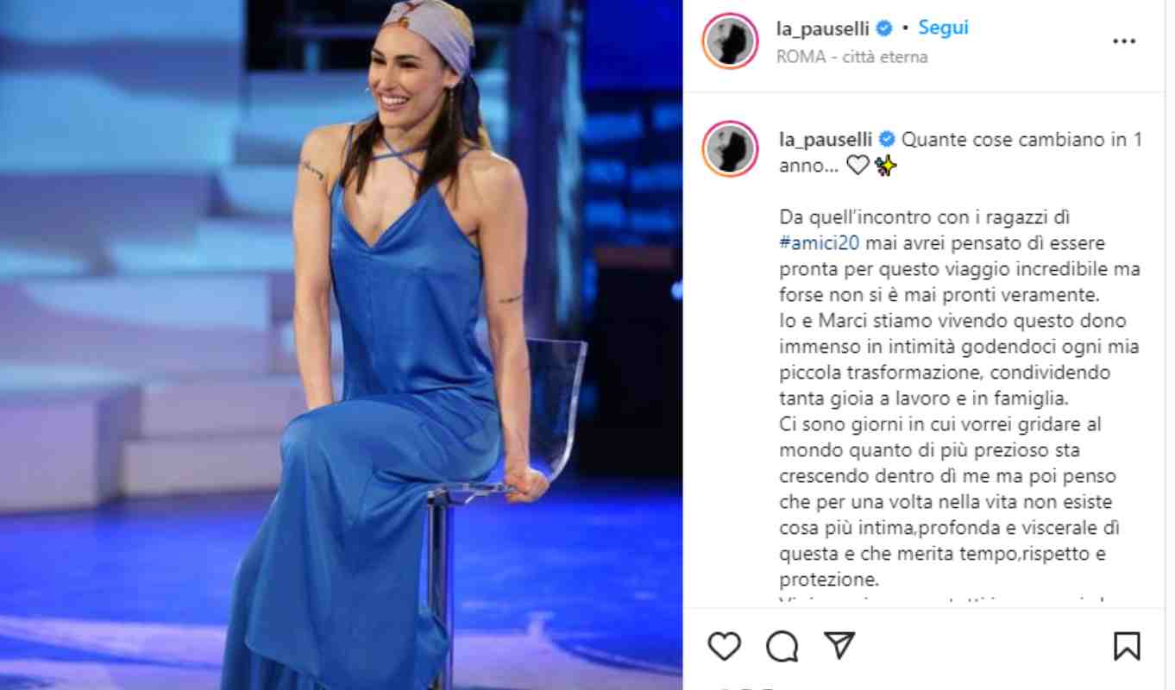The width and height of the screenshot is (1175, 690).
Task: Click the verified badge next to caption username
Action: click(x=886, y=140)
